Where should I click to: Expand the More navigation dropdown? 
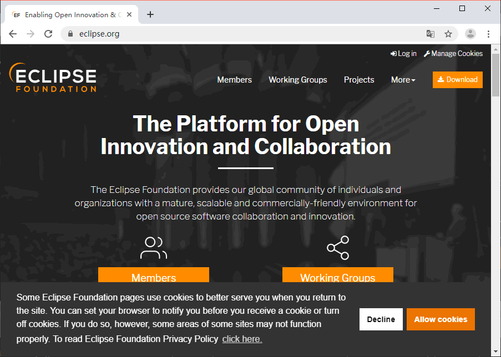403,80
